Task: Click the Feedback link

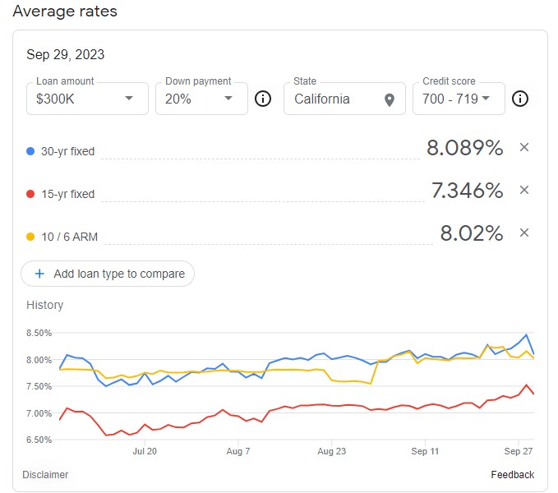Action: [512, 475]
